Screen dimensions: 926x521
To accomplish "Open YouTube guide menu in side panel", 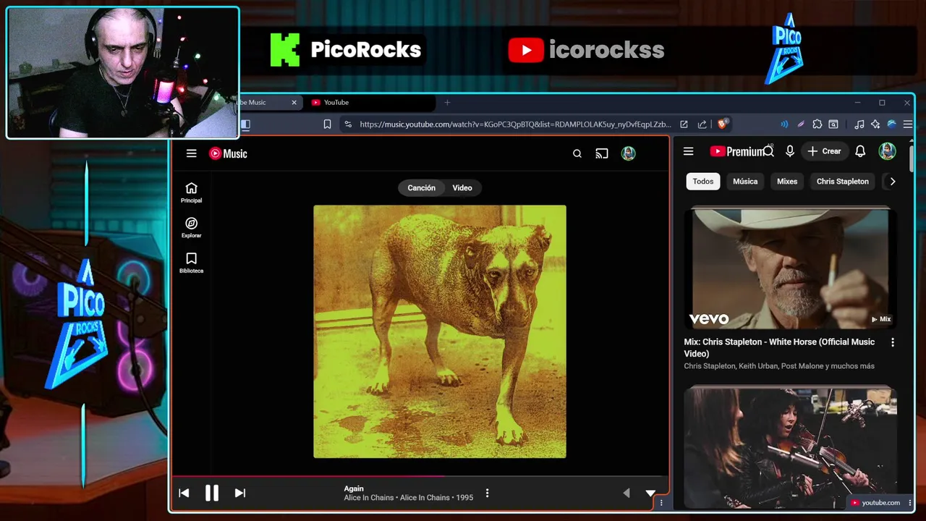I will coord(689,151).
